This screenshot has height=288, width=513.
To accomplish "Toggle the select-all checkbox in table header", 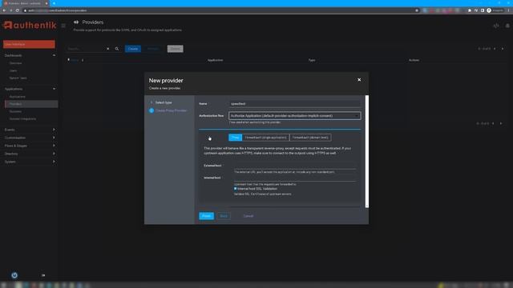I will coord(68,60).
